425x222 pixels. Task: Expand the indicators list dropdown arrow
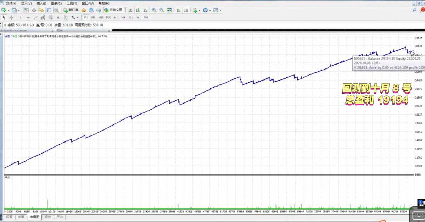(x=200, y=10)
